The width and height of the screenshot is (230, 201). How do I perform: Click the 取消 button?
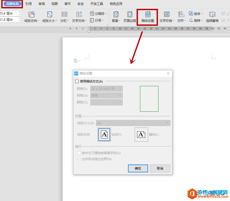coord(160,168)
